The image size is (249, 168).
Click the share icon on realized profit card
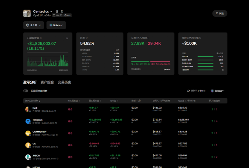click(67, 38)
